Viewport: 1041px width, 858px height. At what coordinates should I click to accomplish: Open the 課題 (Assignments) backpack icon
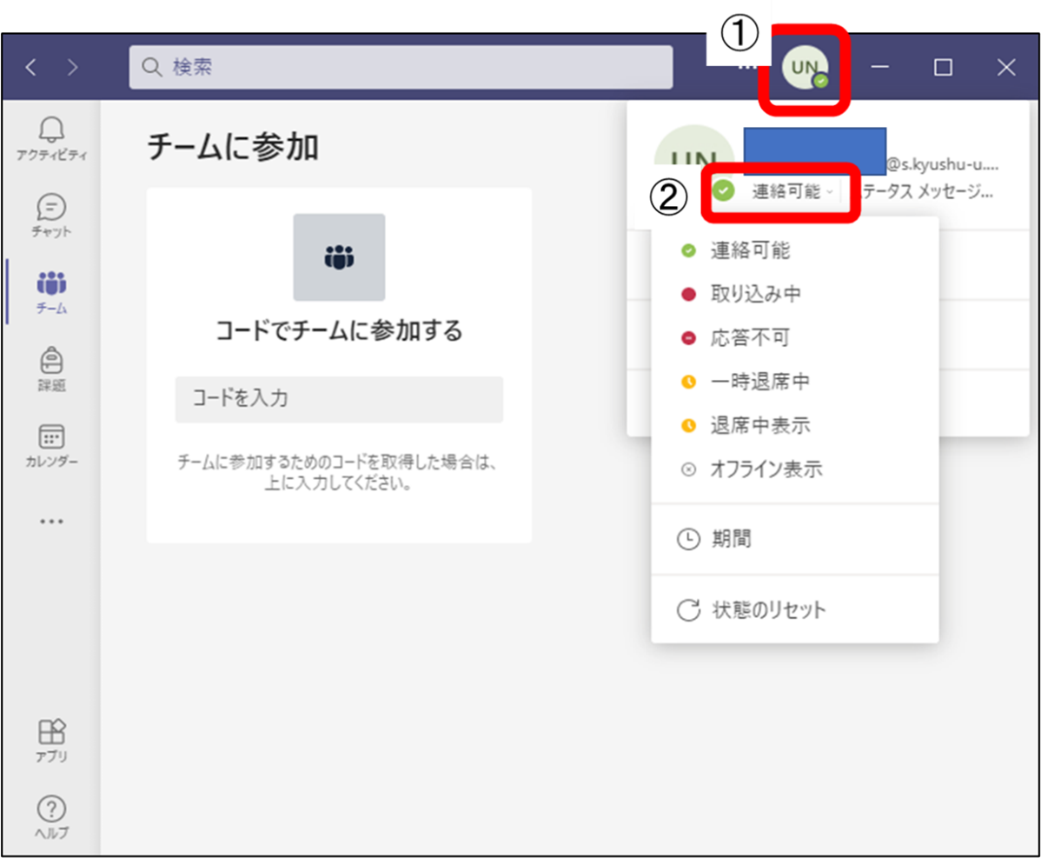click(51, 367)
